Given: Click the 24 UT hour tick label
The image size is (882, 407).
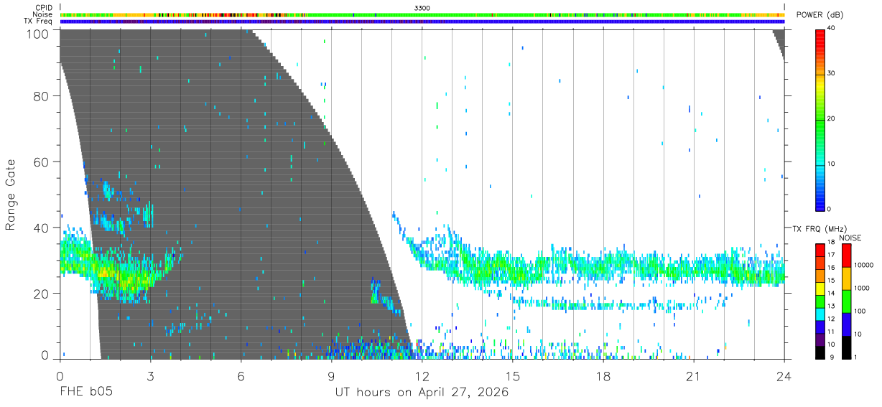Looking at the screenshot, I should click(784, 376).
